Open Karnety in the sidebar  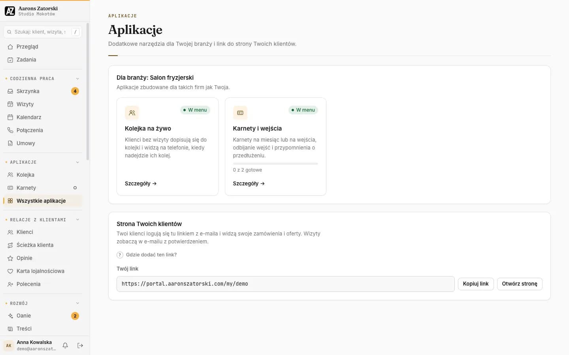point(43,188)
